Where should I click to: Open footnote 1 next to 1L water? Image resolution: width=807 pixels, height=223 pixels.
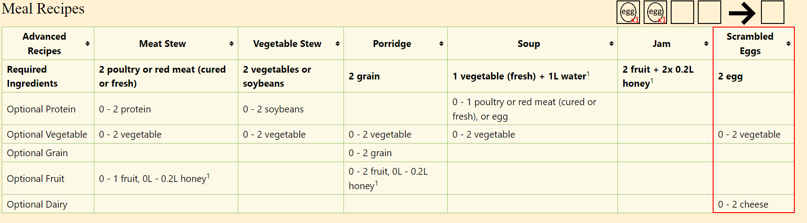click(588, 74)
